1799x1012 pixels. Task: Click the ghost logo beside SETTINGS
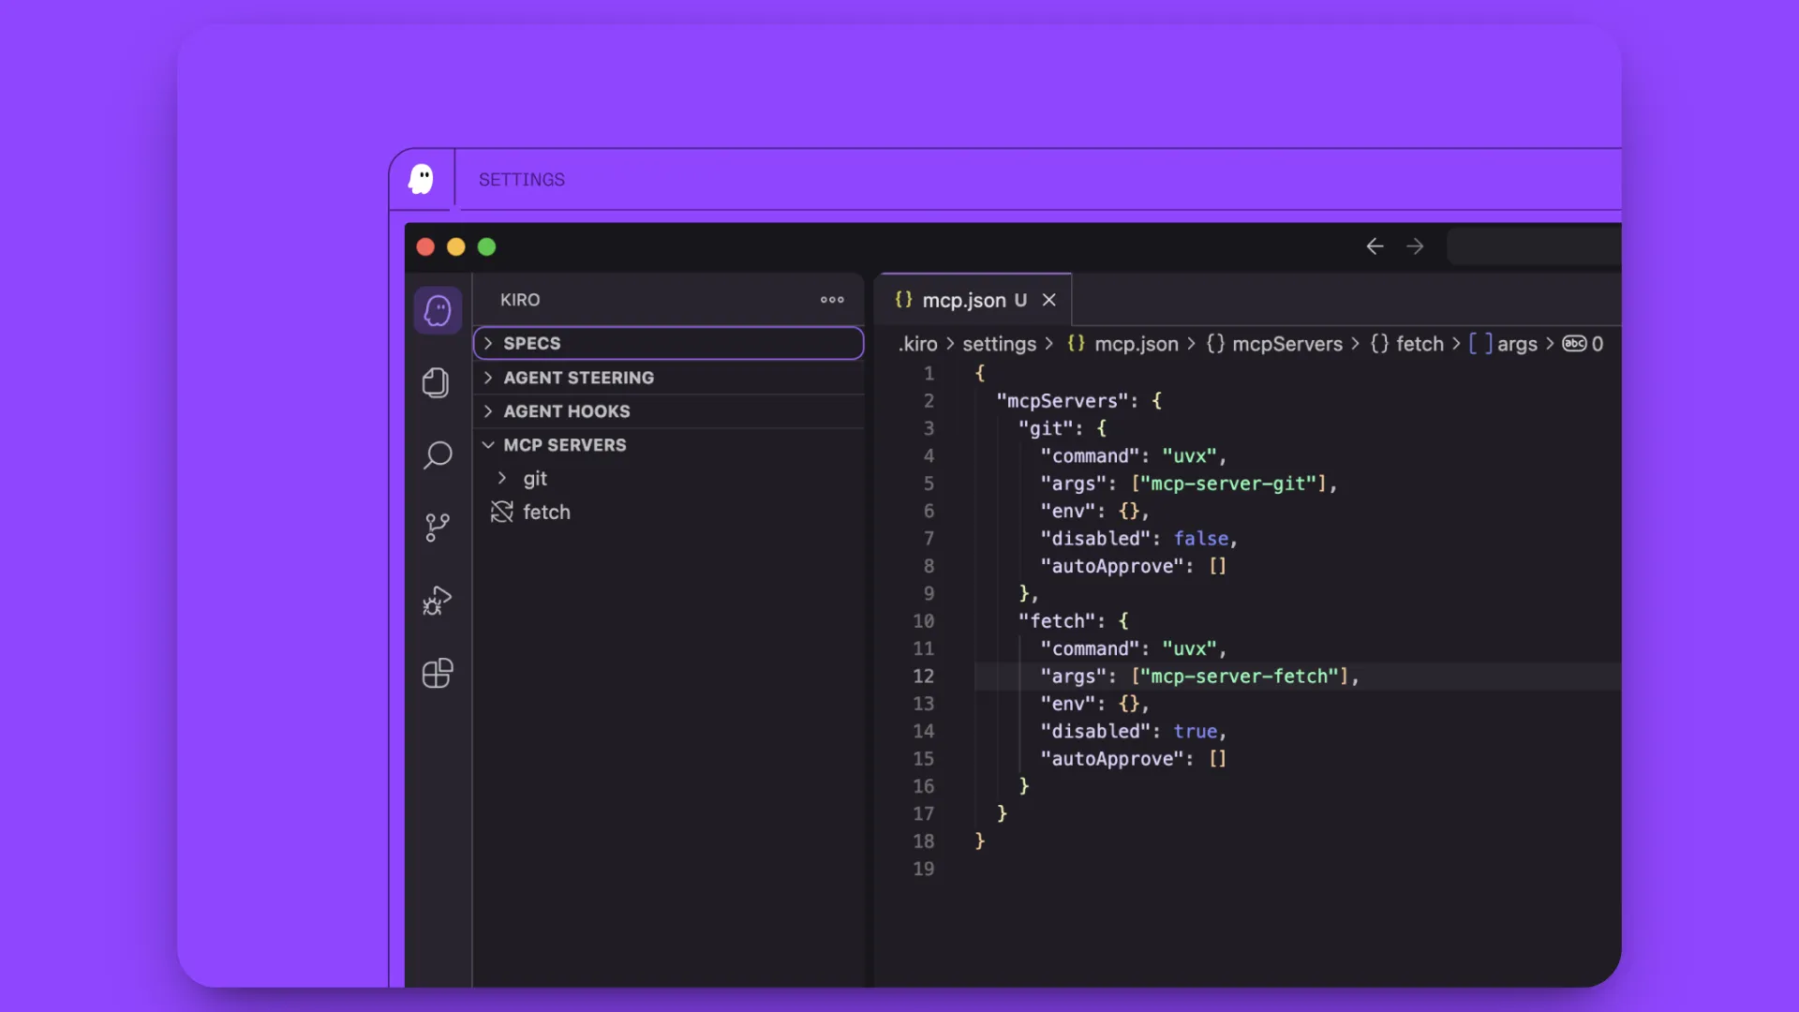point(422,179)
